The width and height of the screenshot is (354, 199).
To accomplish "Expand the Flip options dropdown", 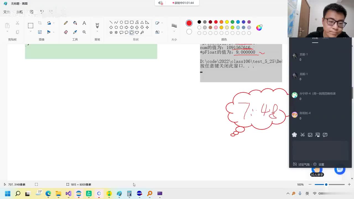I will click(54, 32).
